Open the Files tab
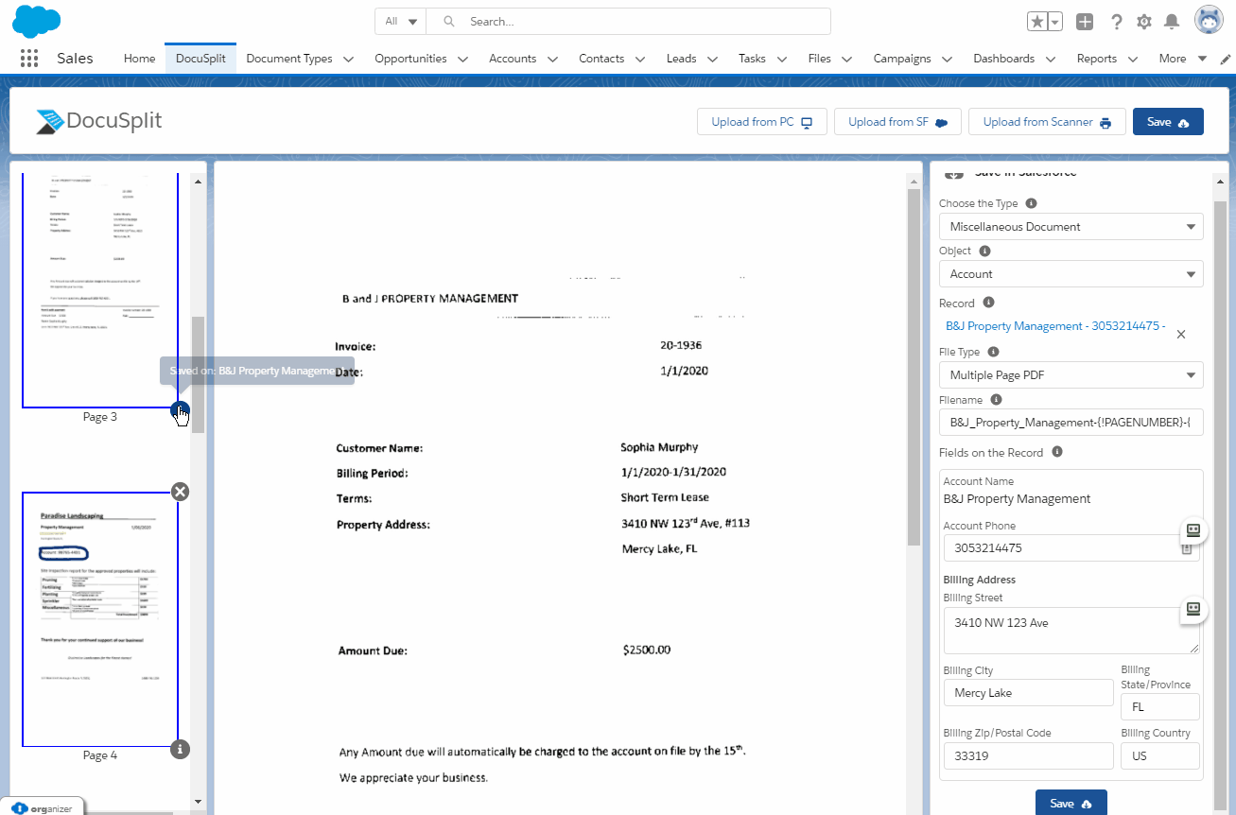This screenshot has width=1236, height=815. click(x=819, y=59)
